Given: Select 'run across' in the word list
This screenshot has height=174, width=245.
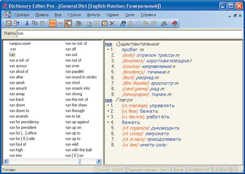Looking at the screenshot, I should [x=18, y=66].
